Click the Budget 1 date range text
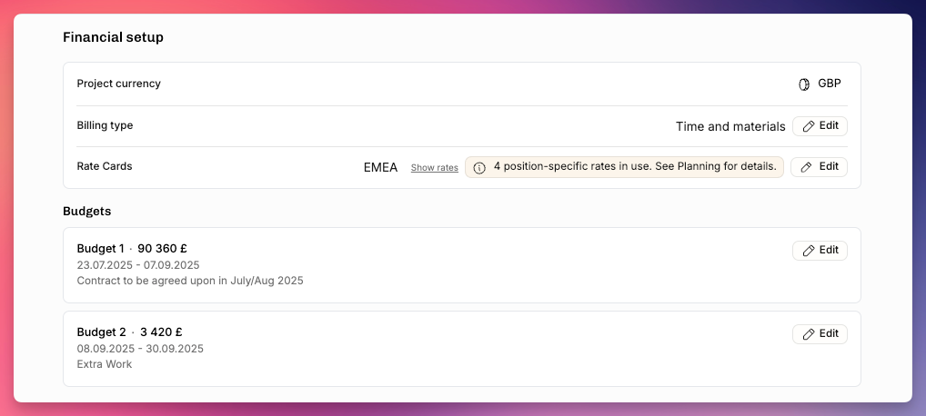926x416 pixels. point(138,265)
